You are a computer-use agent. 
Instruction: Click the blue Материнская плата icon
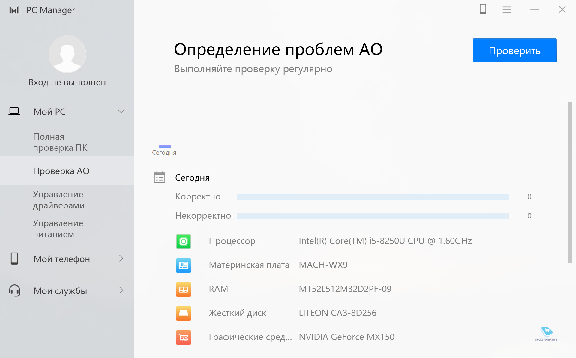[184, 265]
